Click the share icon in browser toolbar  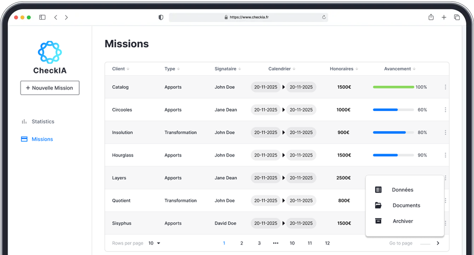click(431, 17)
